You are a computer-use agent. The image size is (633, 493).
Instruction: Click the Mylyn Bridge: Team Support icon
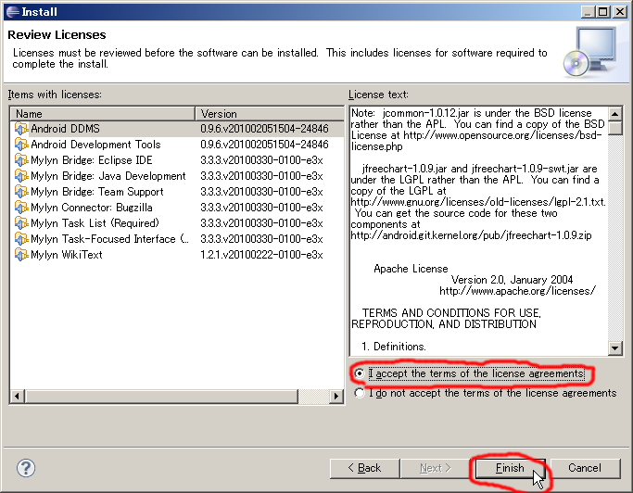click(x=21, y=192)
